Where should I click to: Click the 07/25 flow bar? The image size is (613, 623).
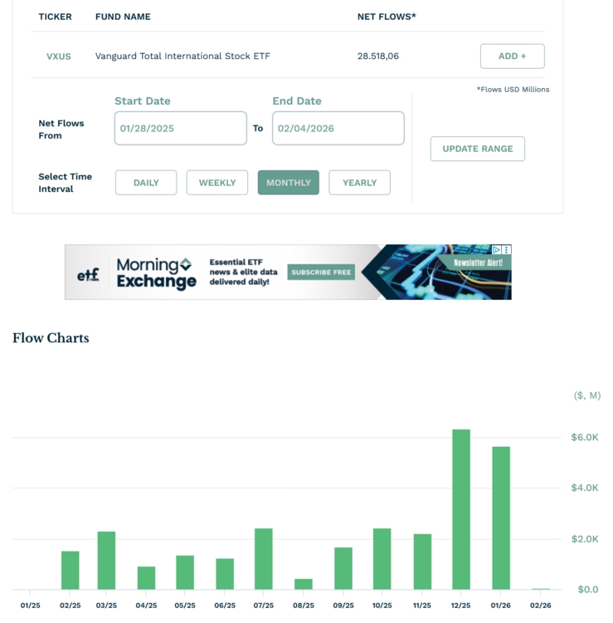coord(264,559)
